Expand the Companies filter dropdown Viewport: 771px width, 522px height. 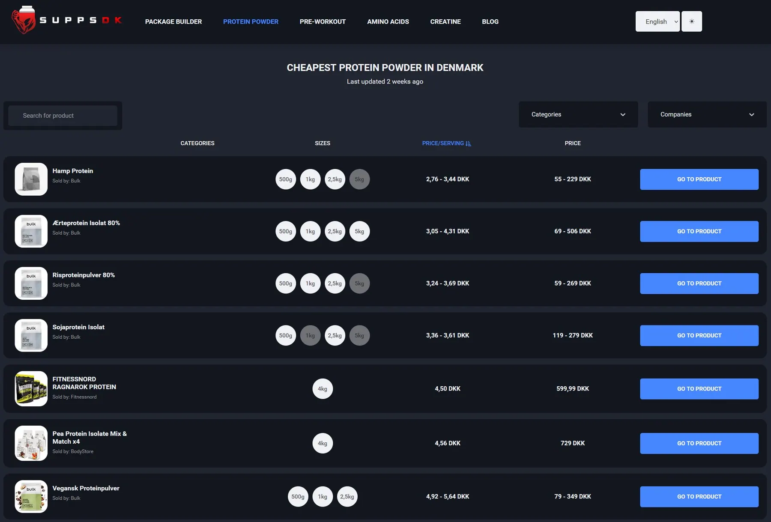[x=707, y=114]
